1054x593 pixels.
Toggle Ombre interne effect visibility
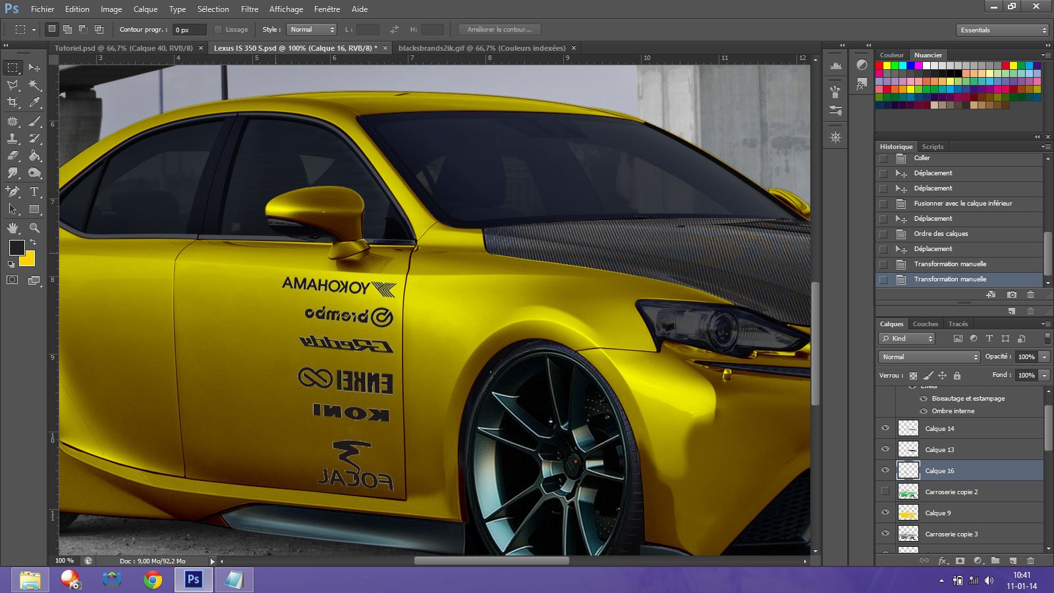tap(923, 411)
